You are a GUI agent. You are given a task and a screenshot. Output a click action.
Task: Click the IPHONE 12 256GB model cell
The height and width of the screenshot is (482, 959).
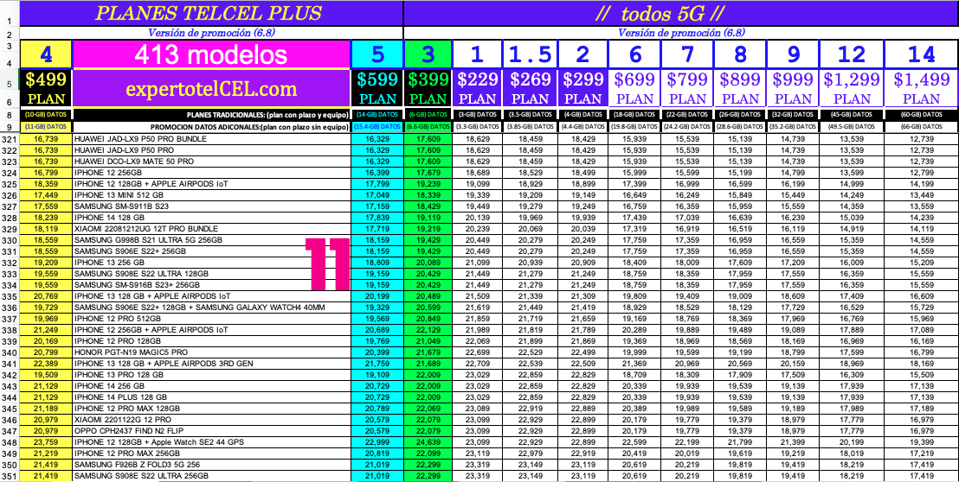click(x=211, y=173)
